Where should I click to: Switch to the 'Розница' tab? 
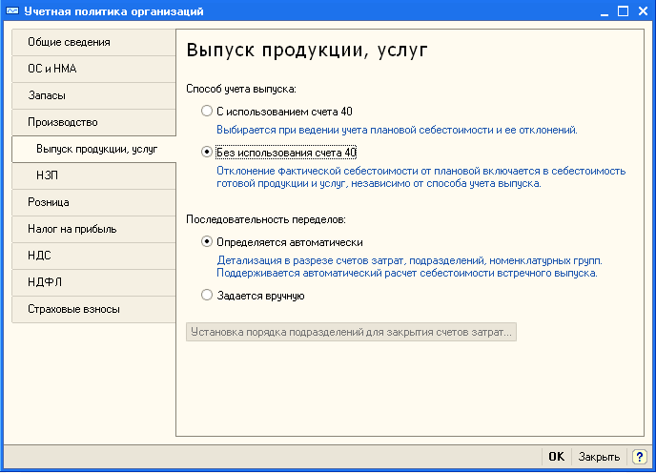coord(93,203)
